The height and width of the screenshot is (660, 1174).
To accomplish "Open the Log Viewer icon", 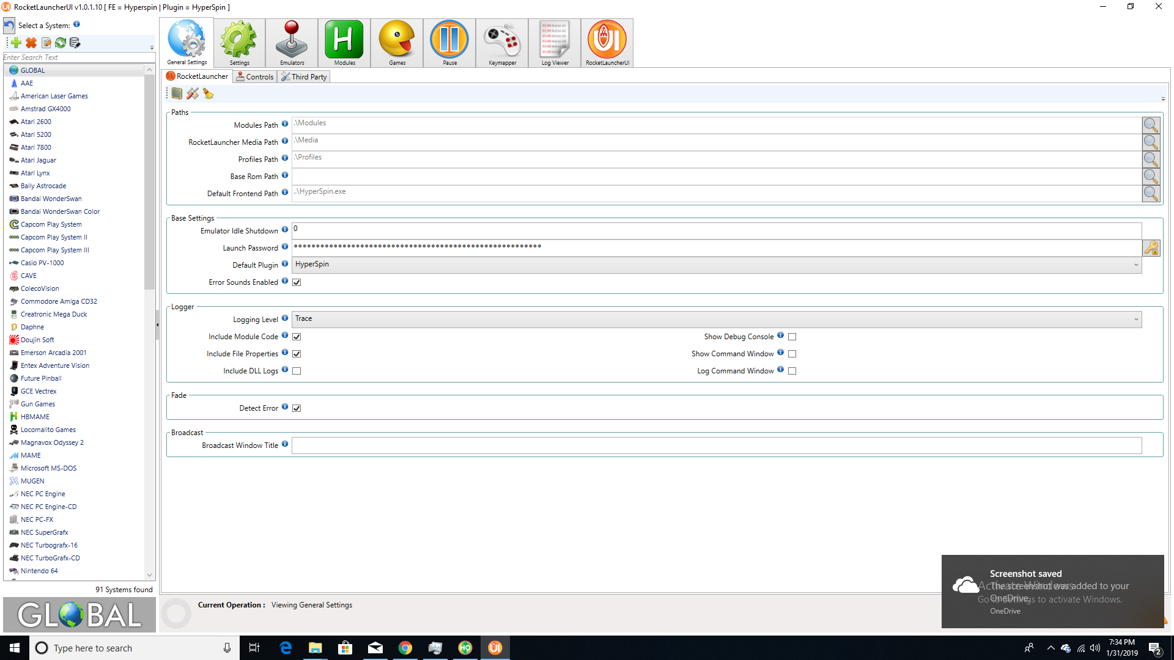I will pyautogui.click(x=555, y=42).
